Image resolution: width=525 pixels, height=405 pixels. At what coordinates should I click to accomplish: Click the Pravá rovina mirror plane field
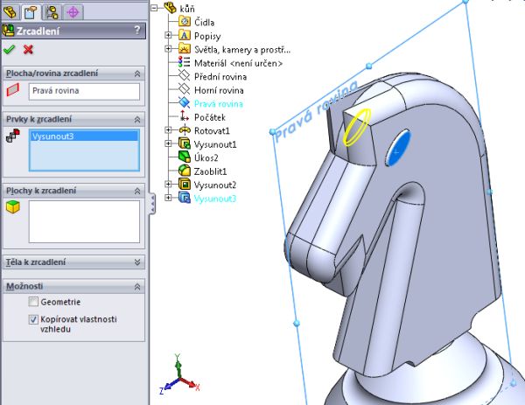(84, 91)
